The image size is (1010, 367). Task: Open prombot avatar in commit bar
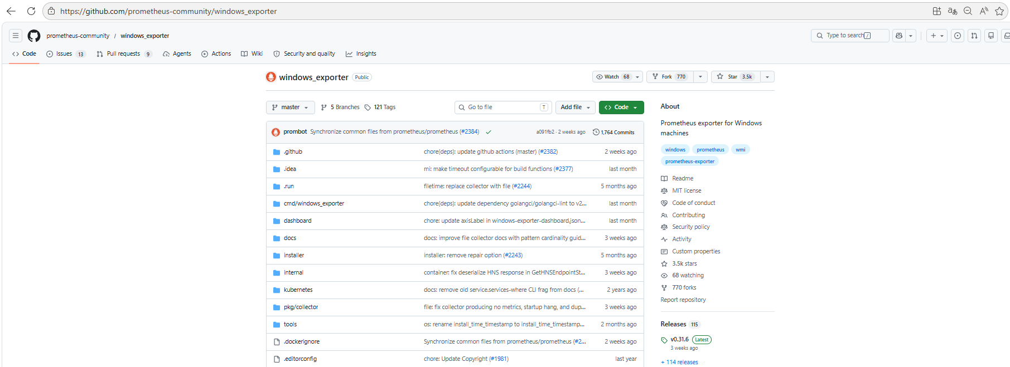point(276,132)
